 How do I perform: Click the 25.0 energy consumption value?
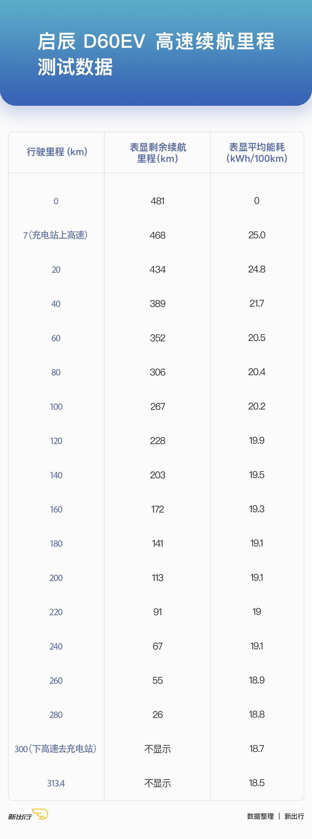257,235
